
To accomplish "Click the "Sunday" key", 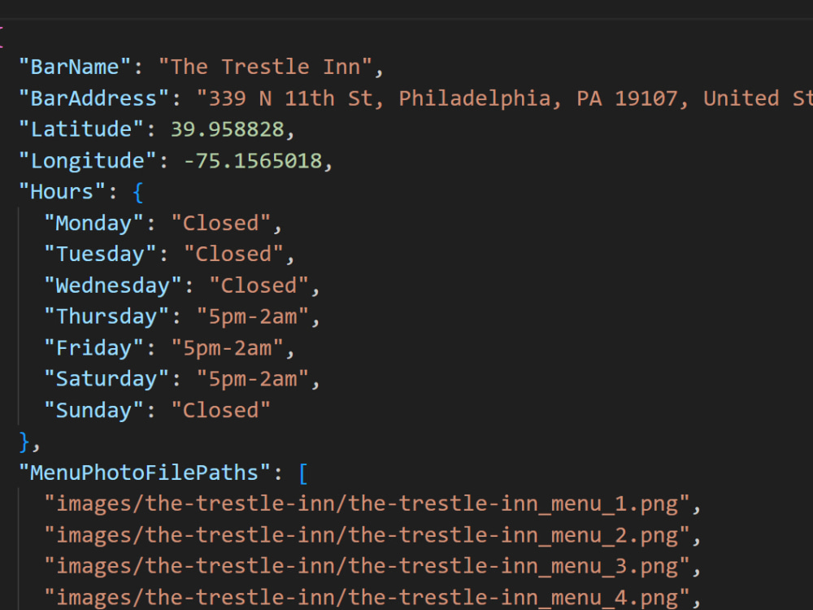I will (93, 410).
